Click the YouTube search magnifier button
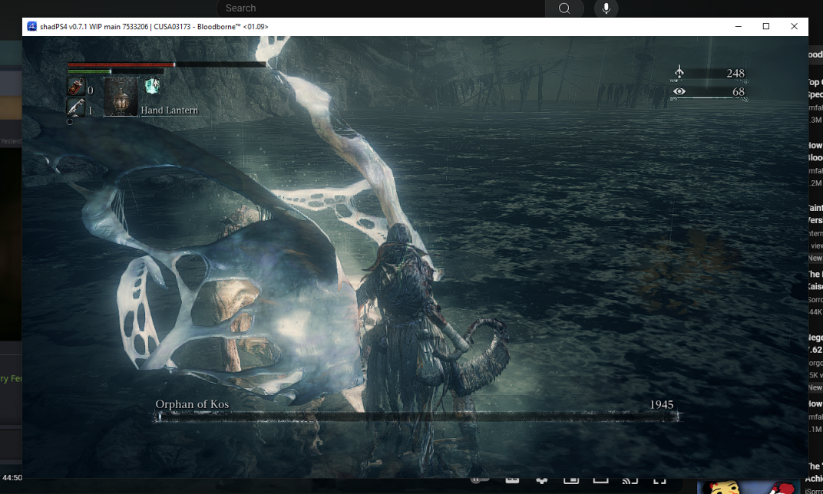 [564, 8]
